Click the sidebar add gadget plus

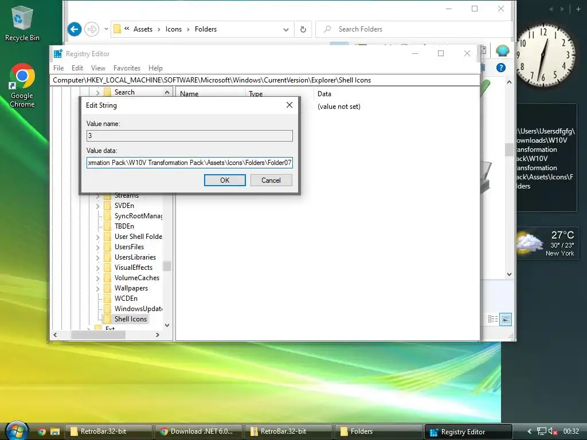pos(578,9)
